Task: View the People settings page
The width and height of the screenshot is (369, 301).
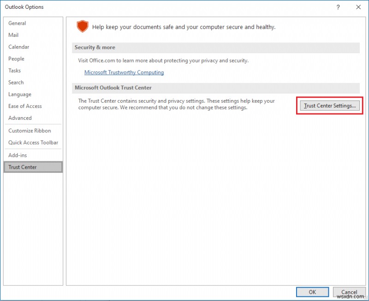Action: click(x=16, y=59)
